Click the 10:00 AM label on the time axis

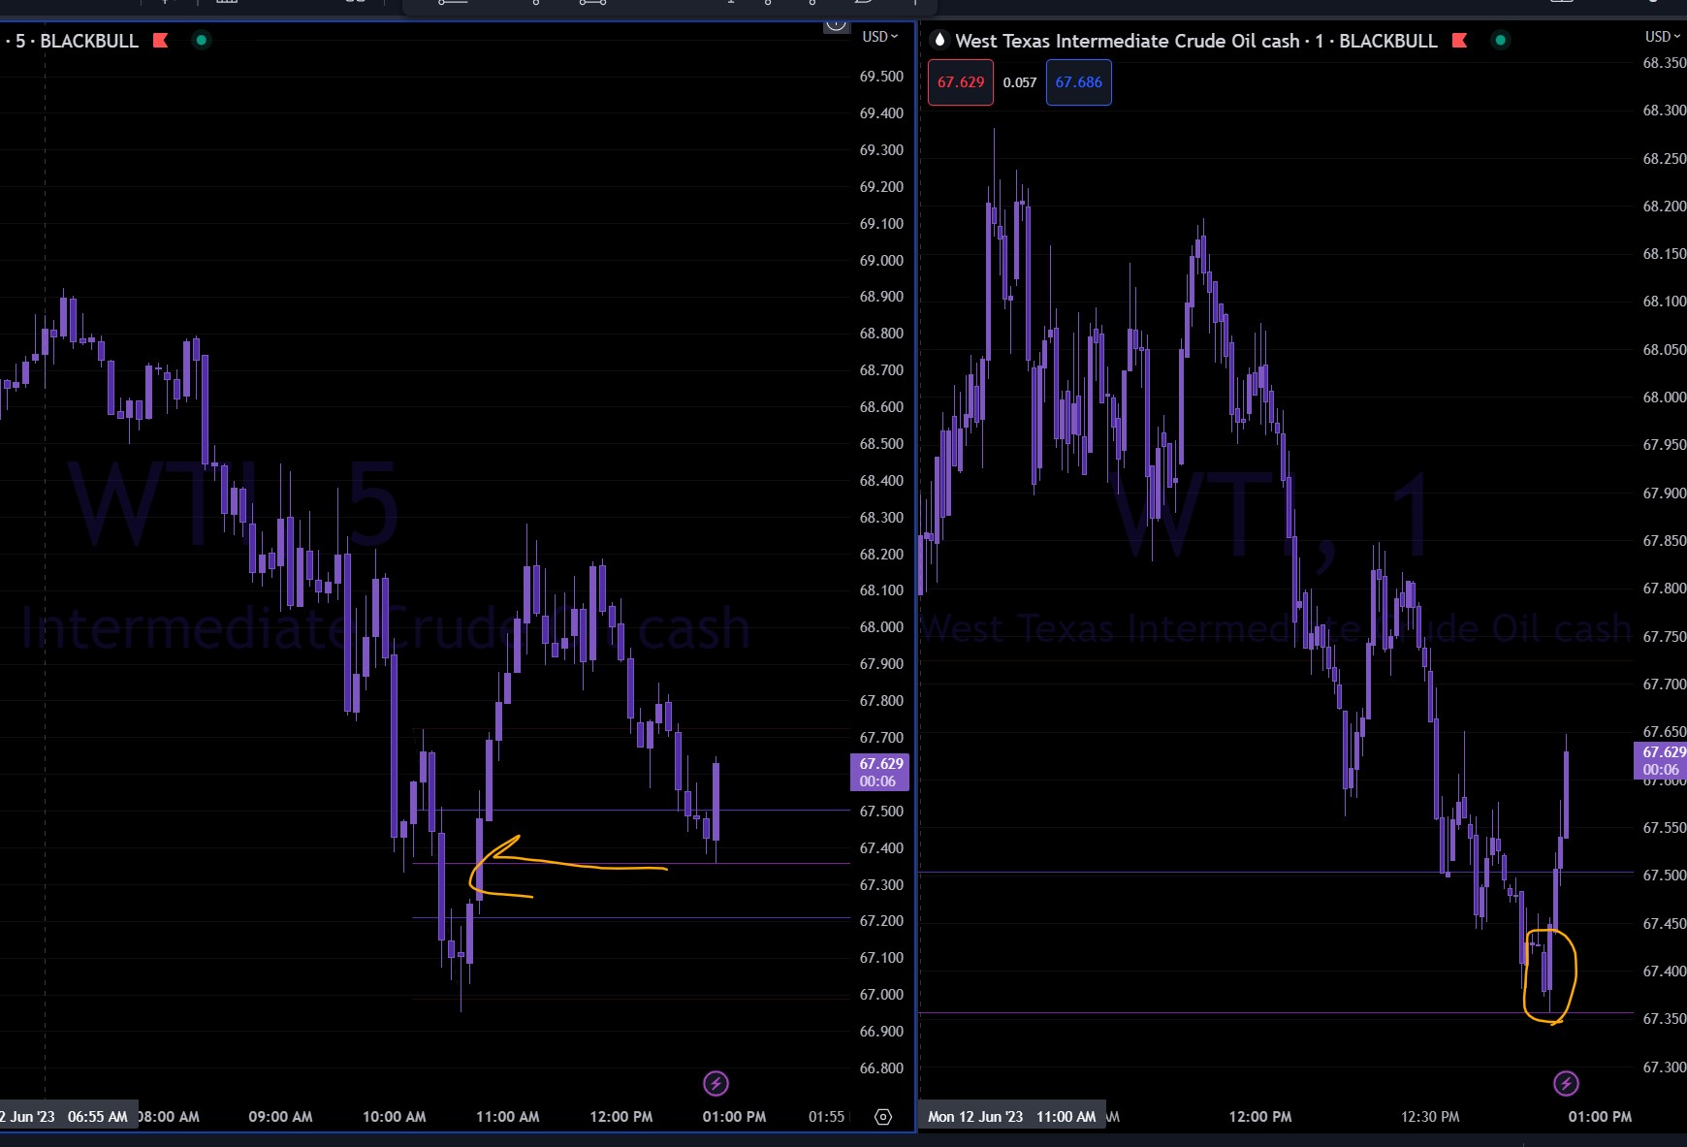point(394,1117)
